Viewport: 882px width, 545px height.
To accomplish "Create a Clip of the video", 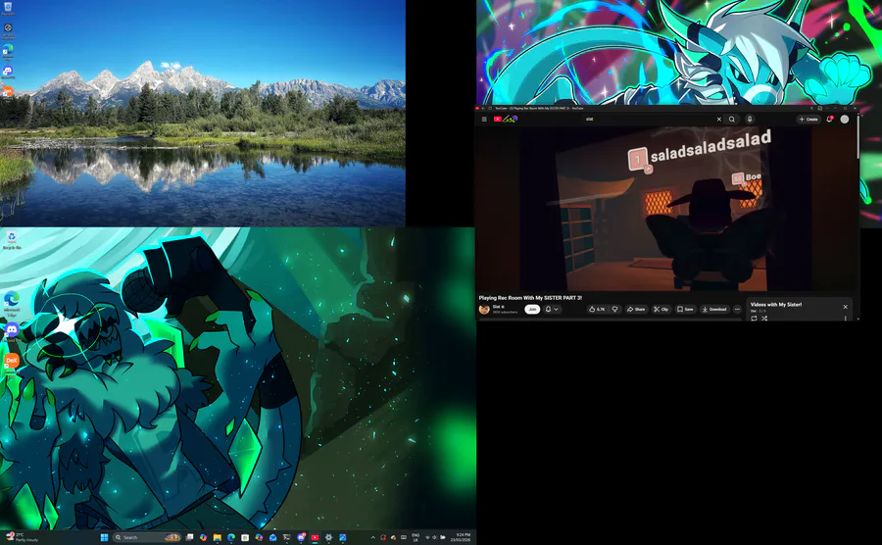I will (661, 310).
